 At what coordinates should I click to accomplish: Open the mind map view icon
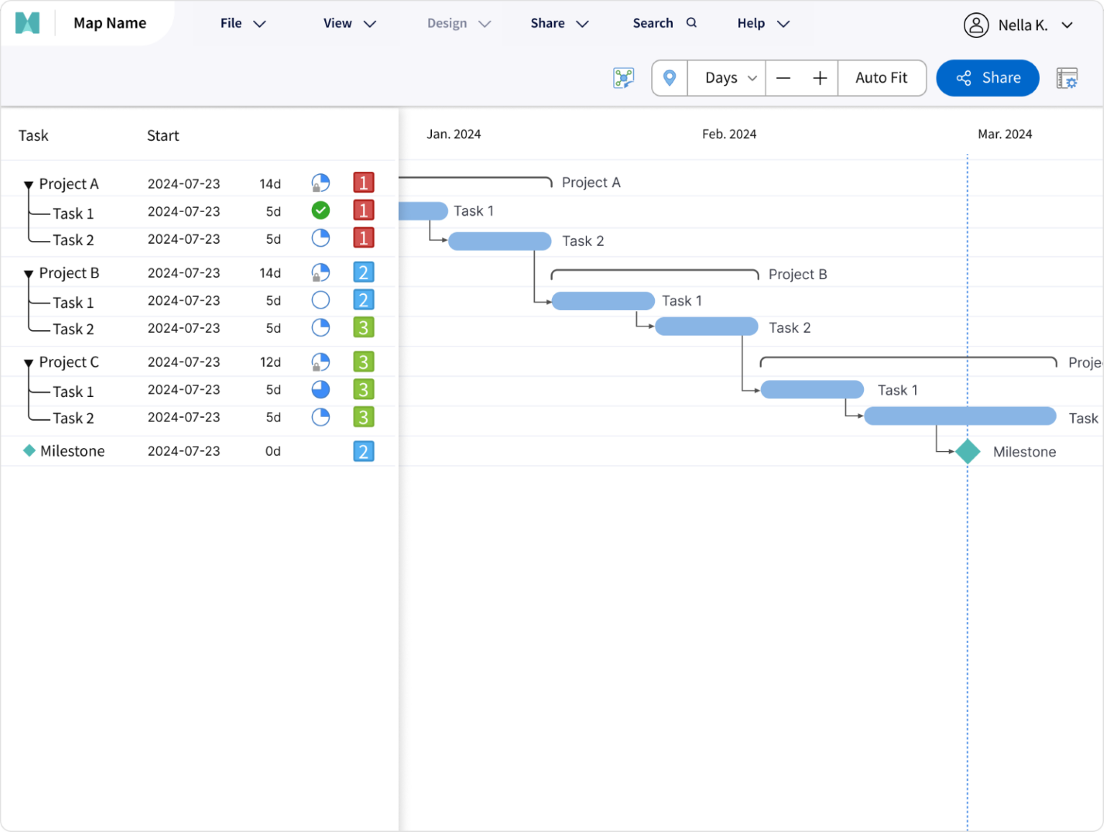(623, 78)
